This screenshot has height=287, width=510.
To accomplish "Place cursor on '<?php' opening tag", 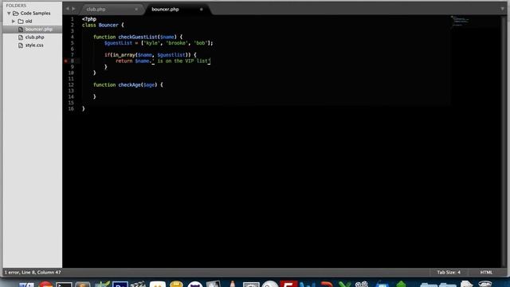I will pos(89,19).
